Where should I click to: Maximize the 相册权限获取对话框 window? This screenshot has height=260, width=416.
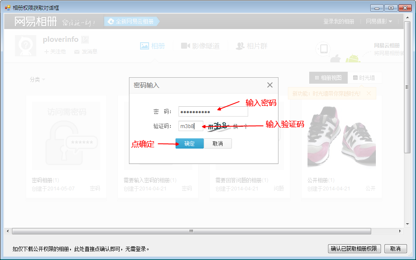click(391, 8)
